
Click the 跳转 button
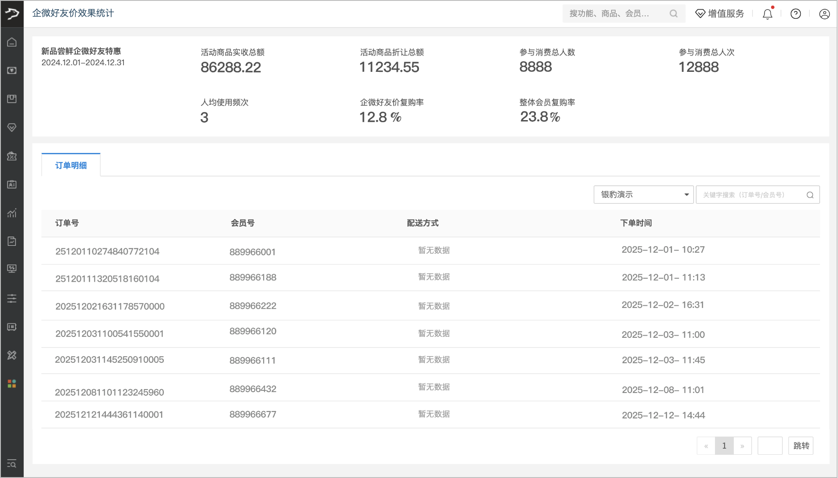click(801, 446)
